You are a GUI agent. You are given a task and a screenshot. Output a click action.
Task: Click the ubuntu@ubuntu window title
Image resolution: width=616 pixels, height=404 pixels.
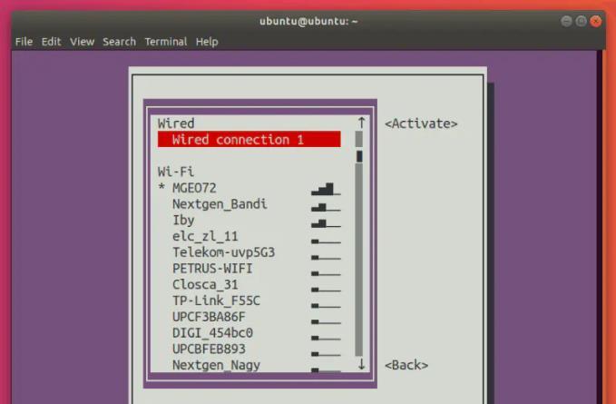(x=308, y=21)
